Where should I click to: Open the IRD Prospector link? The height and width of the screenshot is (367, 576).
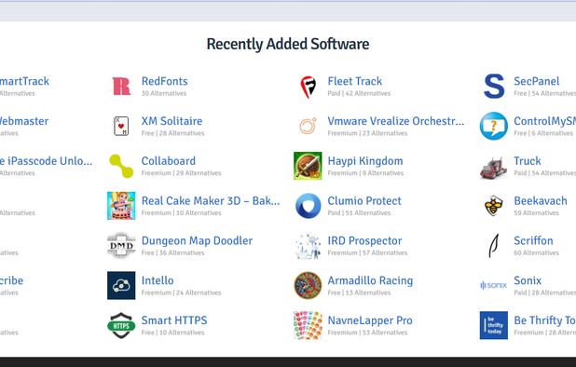click(364, 240)
